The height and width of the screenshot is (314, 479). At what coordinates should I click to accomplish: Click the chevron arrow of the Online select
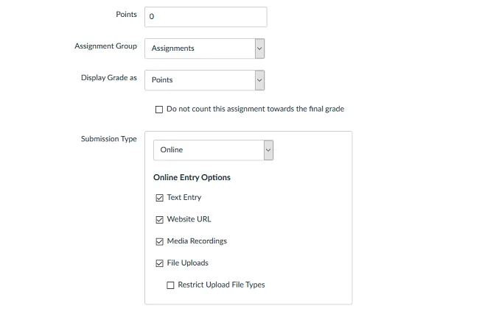tap(268, 150)
